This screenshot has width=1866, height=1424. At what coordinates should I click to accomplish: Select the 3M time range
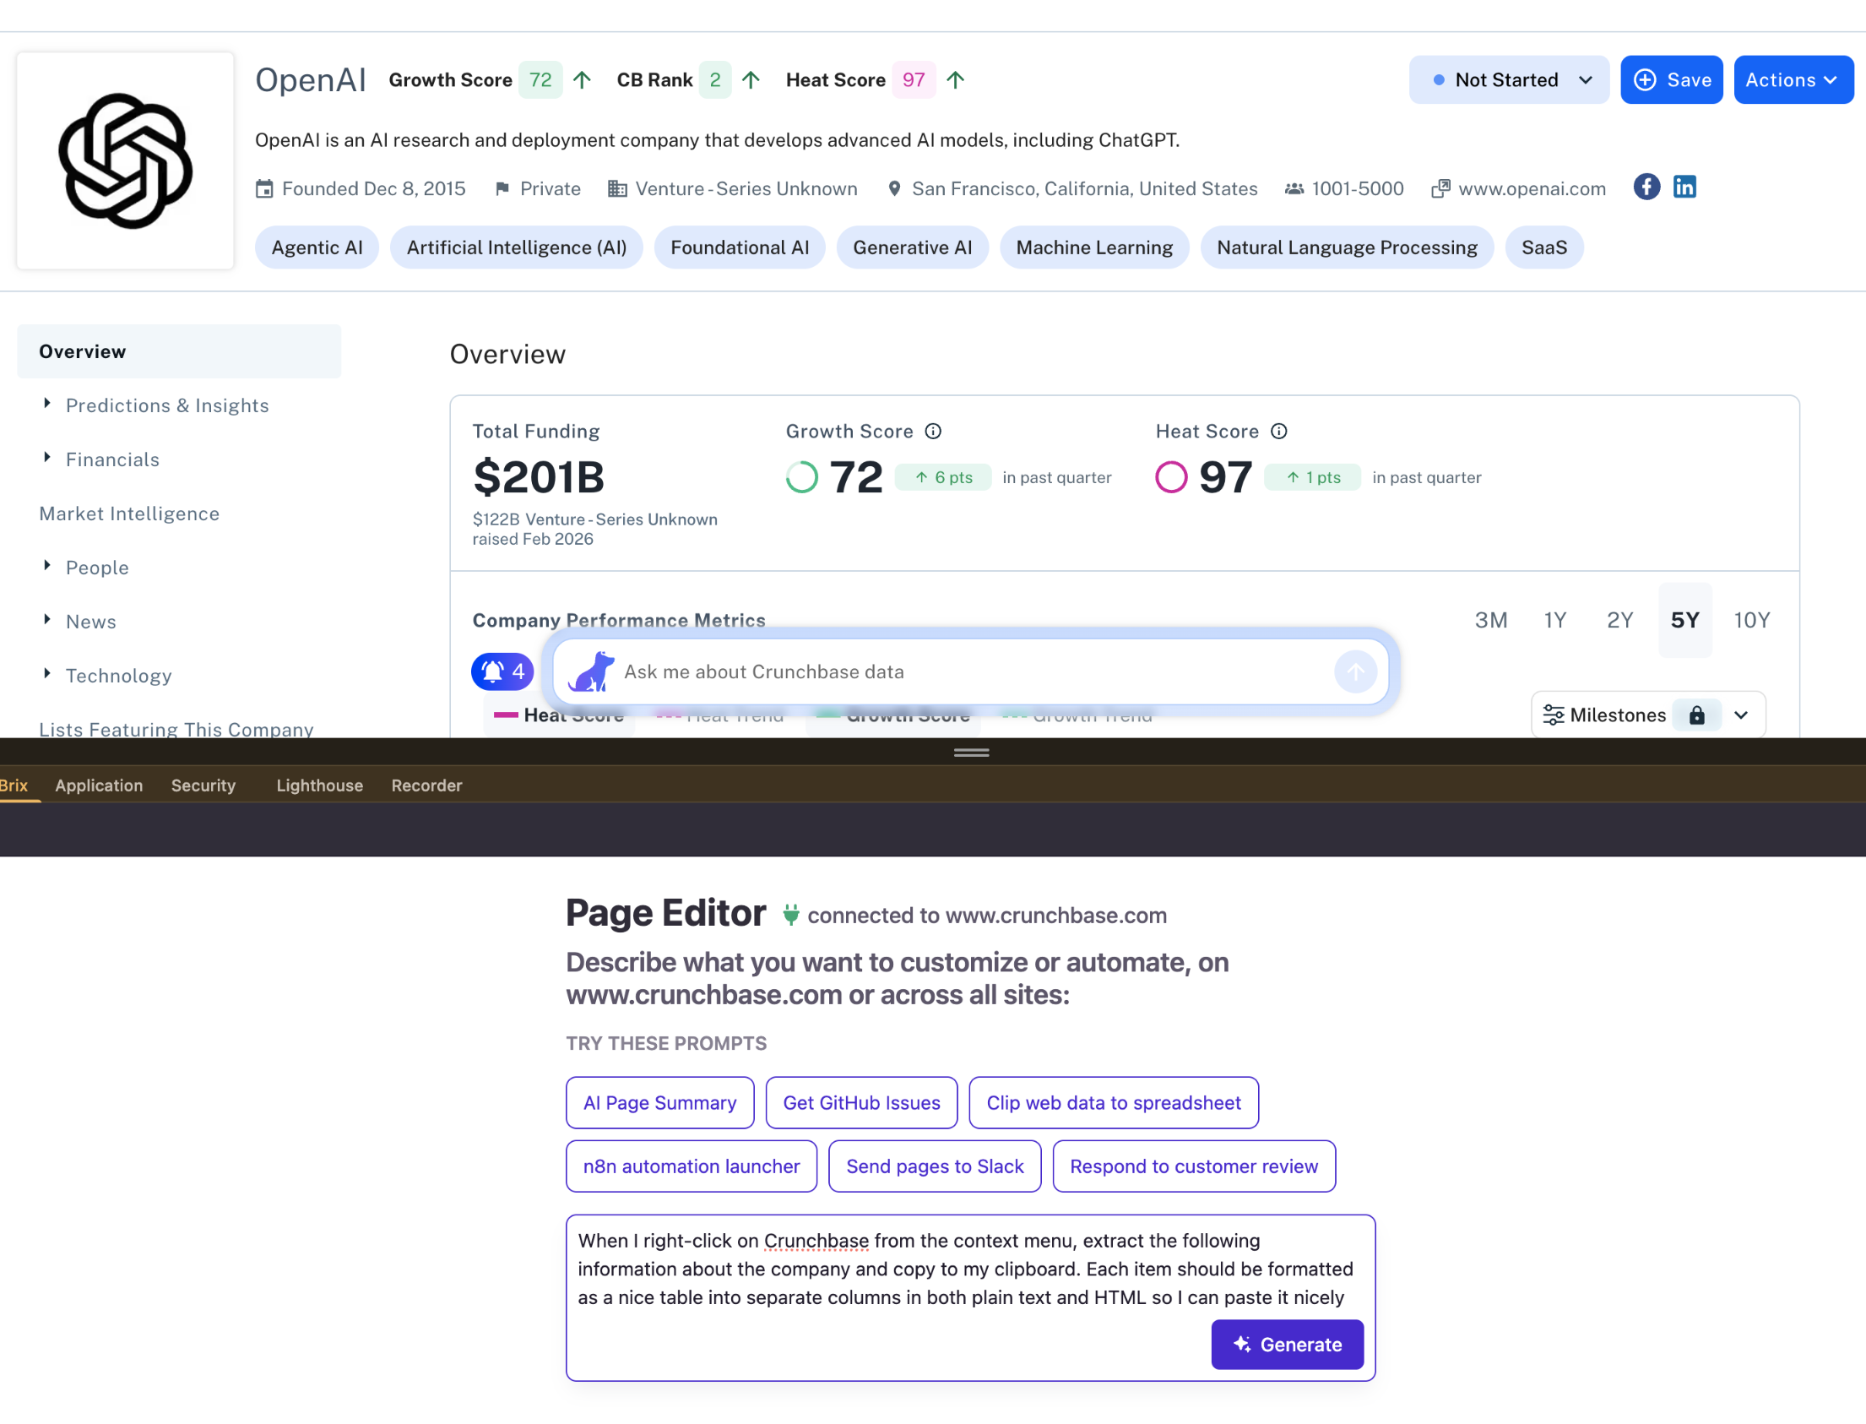coord(1490,621)
